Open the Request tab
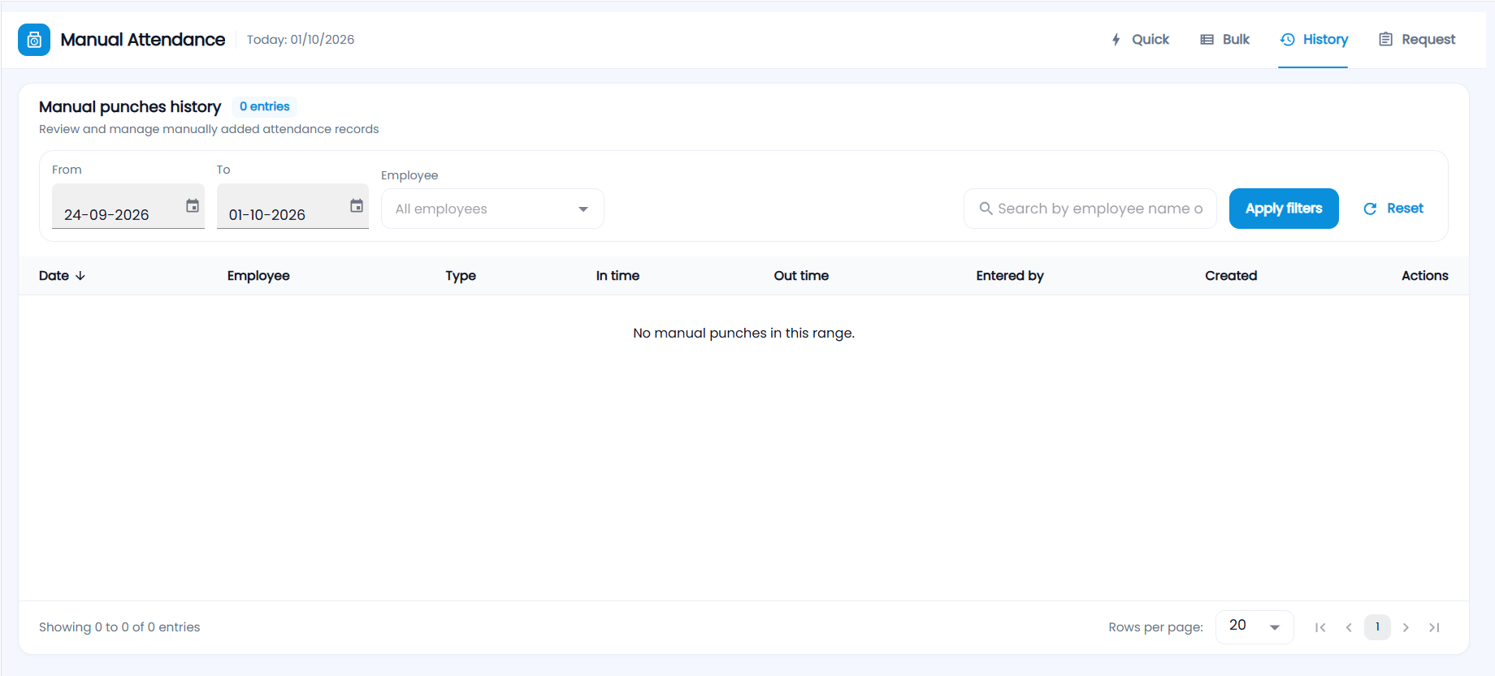This screenshot has width=1495, height=676. [x=1417, y=40]
